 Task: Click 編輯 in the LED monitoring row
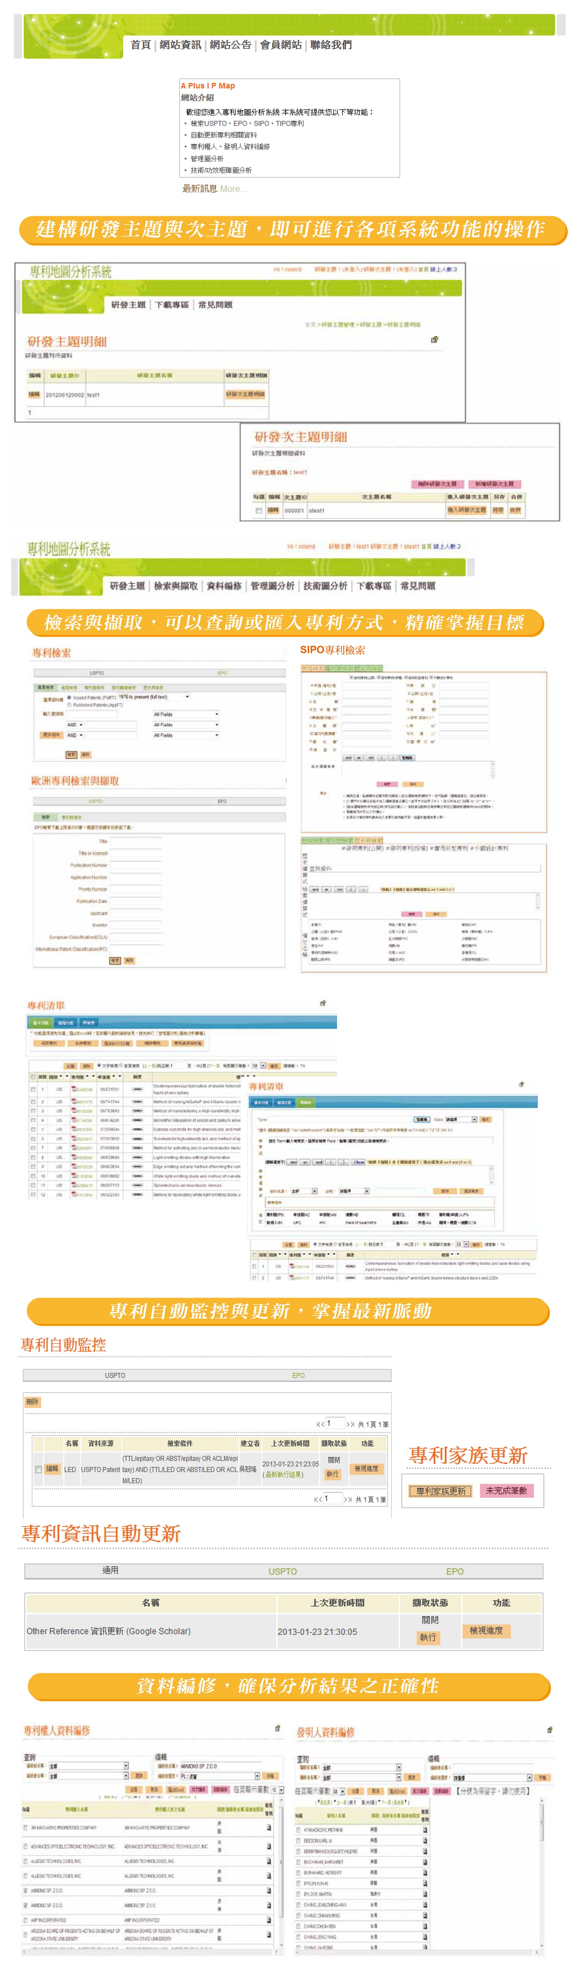tap(52, 1468)
